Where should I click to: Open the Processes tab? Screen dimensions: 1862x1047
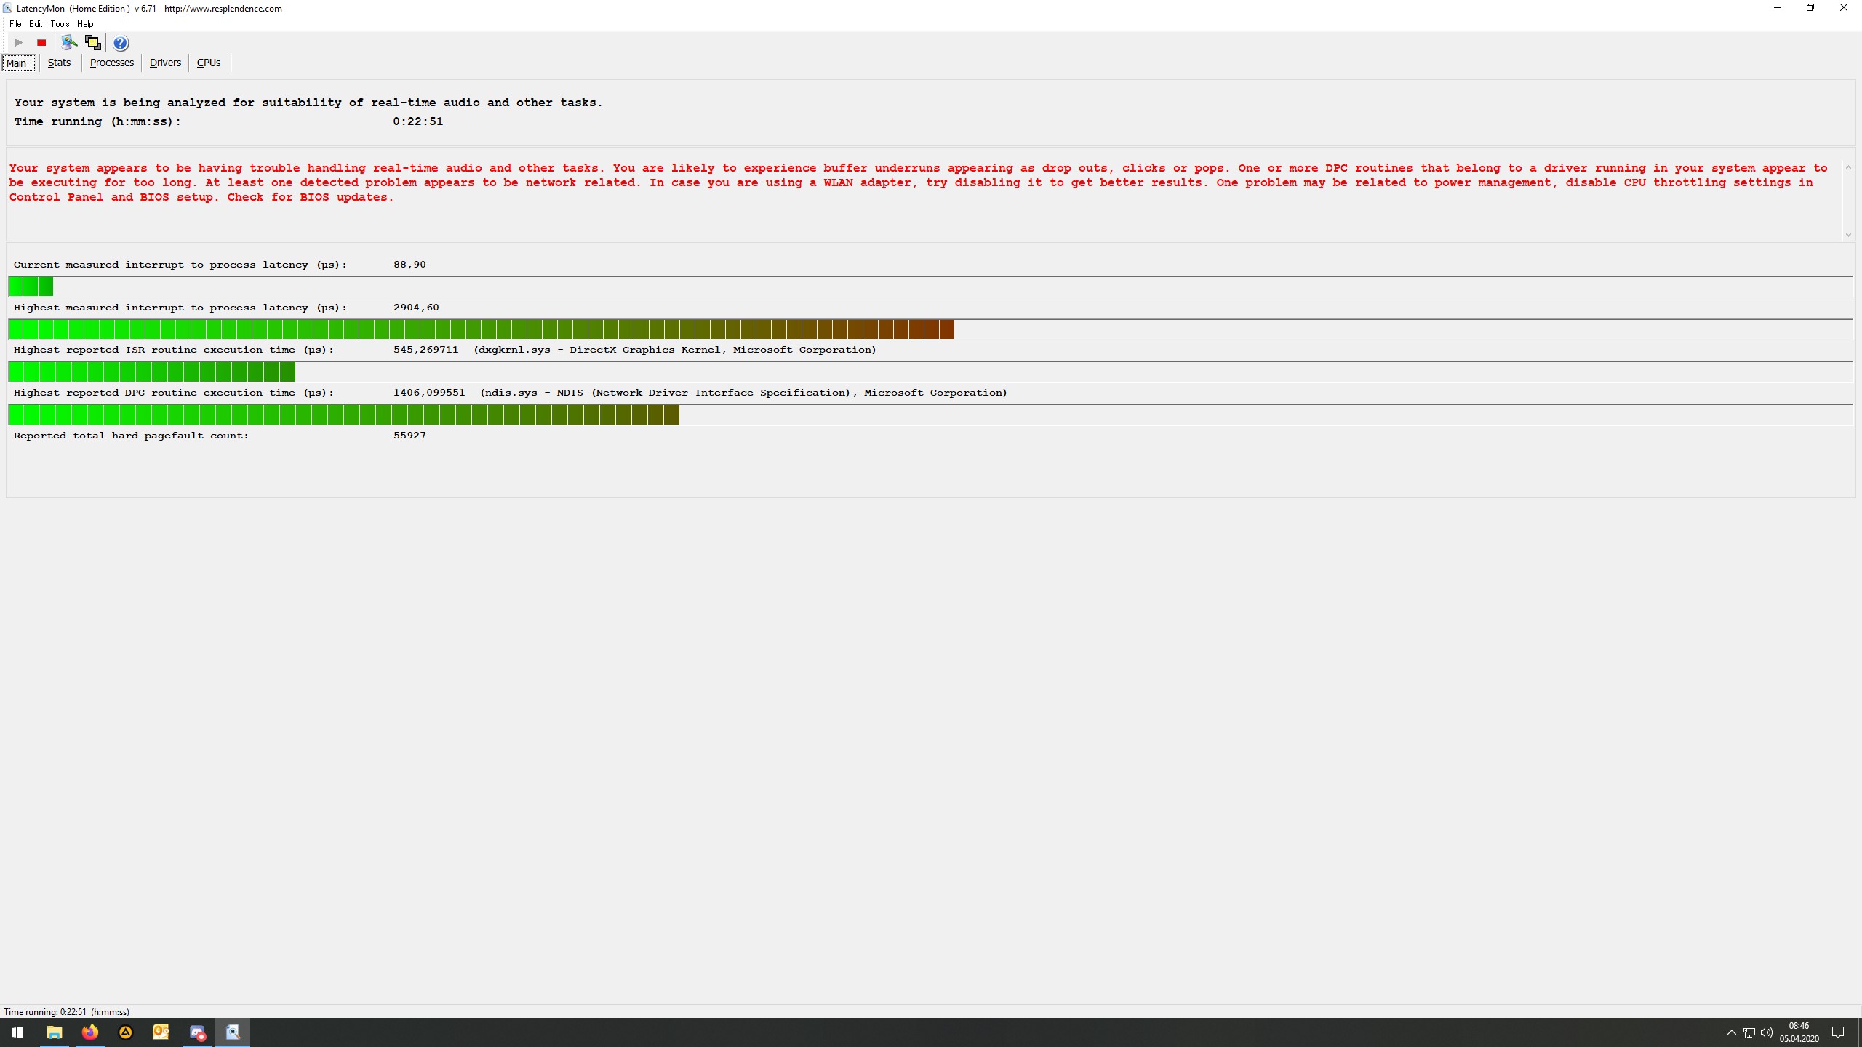[111, 63]
